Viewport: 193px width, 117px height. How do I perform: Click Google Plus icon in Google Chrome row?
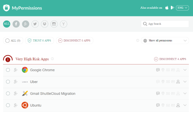pos(15,70)
